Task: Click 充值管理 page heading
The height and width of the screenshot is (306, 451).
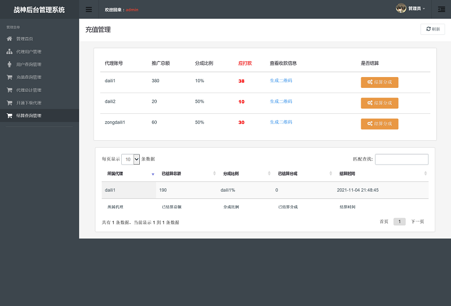Action: (x=98, y=30)
